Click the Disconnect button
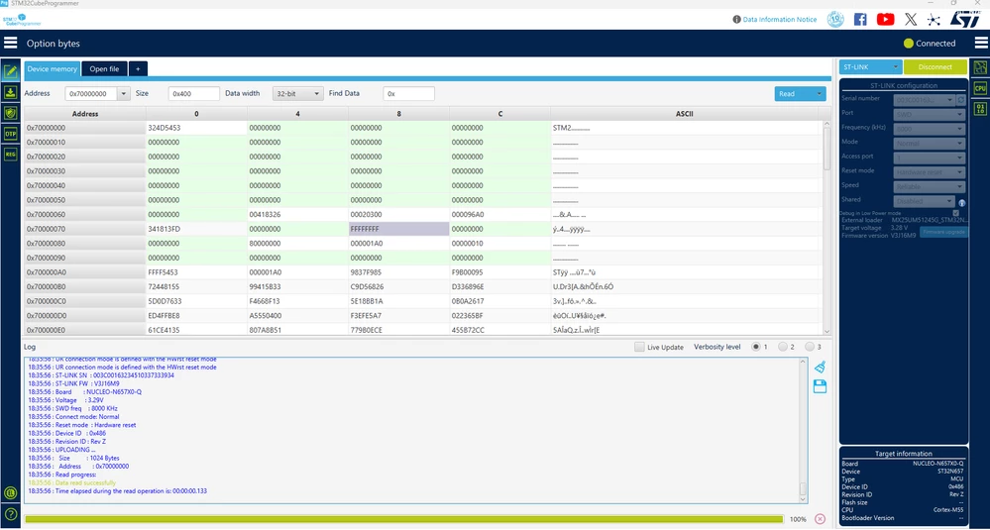The height and width of the screenshot is (530, 990). pos(935,67)
